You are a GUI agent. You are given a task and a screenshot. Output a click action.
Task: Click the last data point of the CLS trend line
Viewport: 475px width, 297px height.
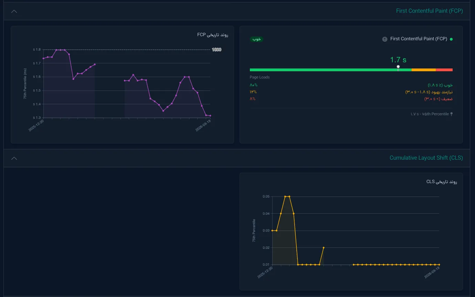[x=439, y=265]
